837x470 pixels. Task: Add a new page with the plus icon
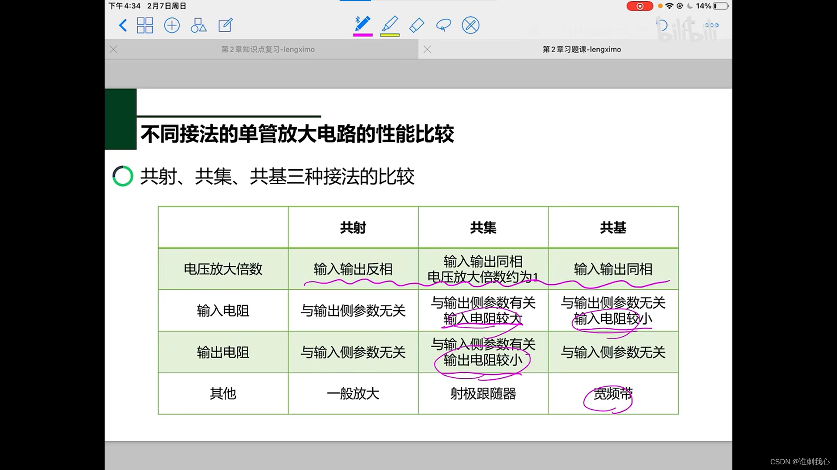point(172,25)
